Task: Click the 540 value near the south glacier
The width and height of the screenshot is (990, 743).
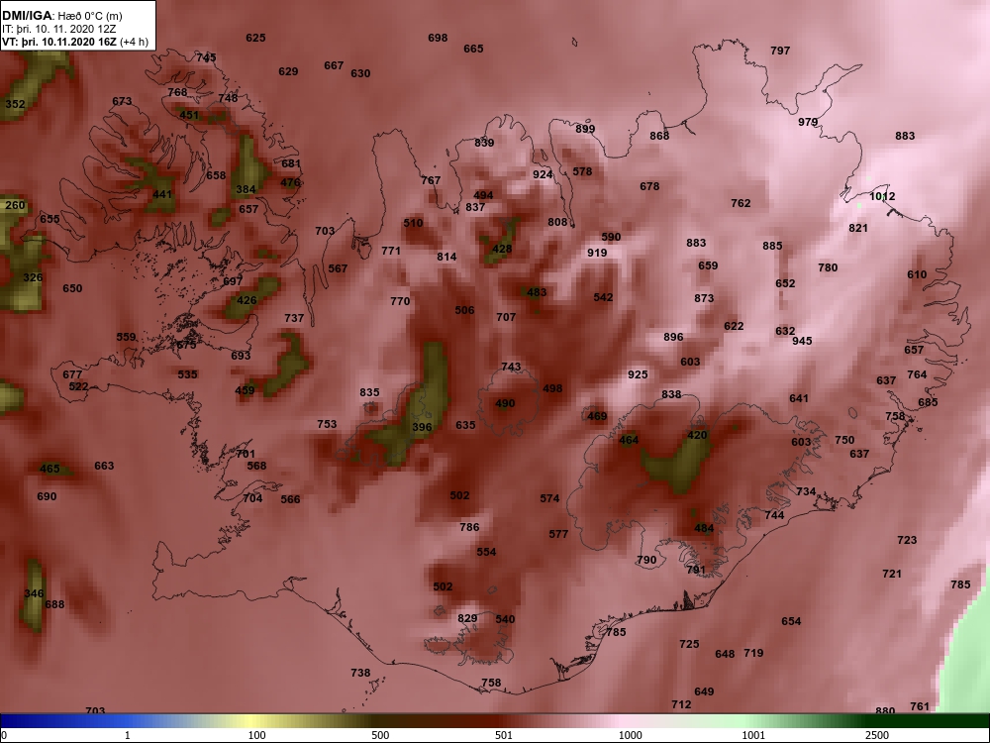Action: tap(505, 619)
